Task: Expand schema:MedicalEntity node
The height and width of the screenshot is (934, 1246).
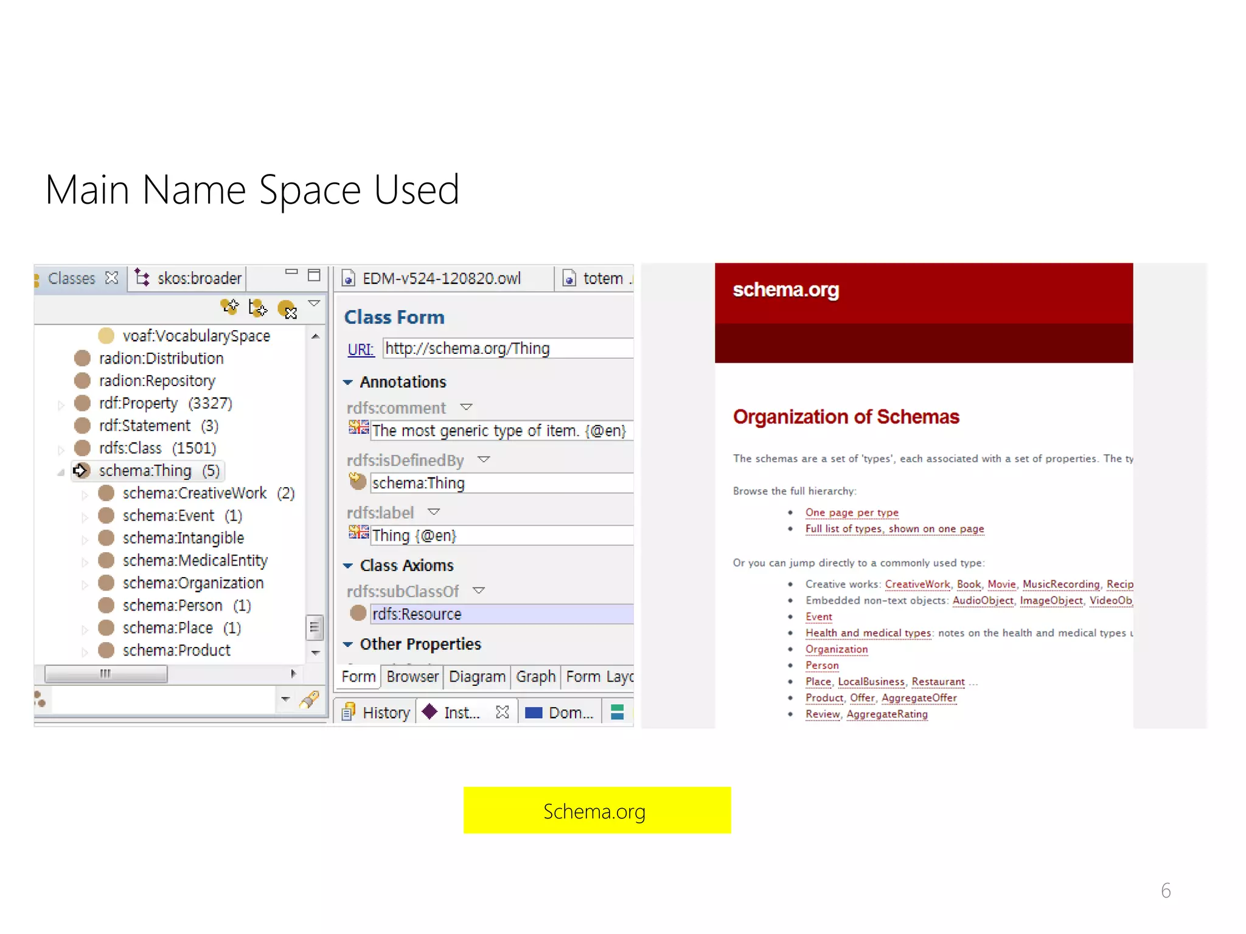Action: (x=85, y=562)
